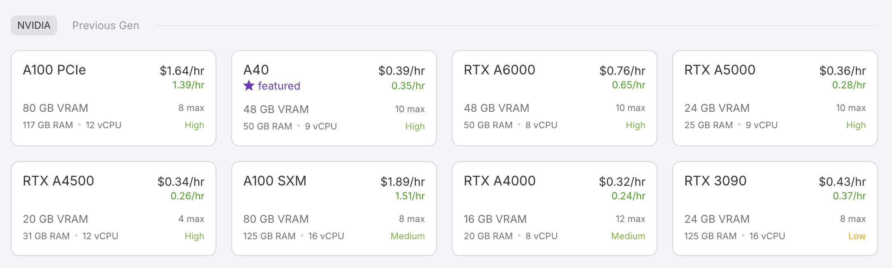Screen dimensions: 892x268
Task: Open the Previous Gen tab
Action: (x=106, y=25)
